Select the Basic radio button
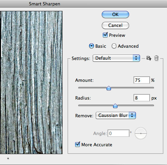Image resolution: width=167 pixels, height=165 pixels. (92, 46)
